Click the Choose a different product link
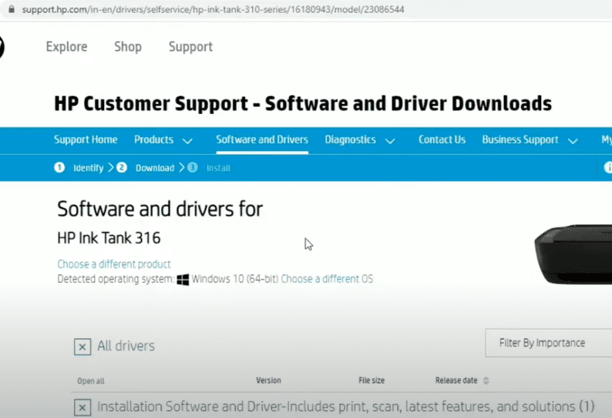Image resolution: width=612 pixels, height=418 pixels. click(114, 264)
